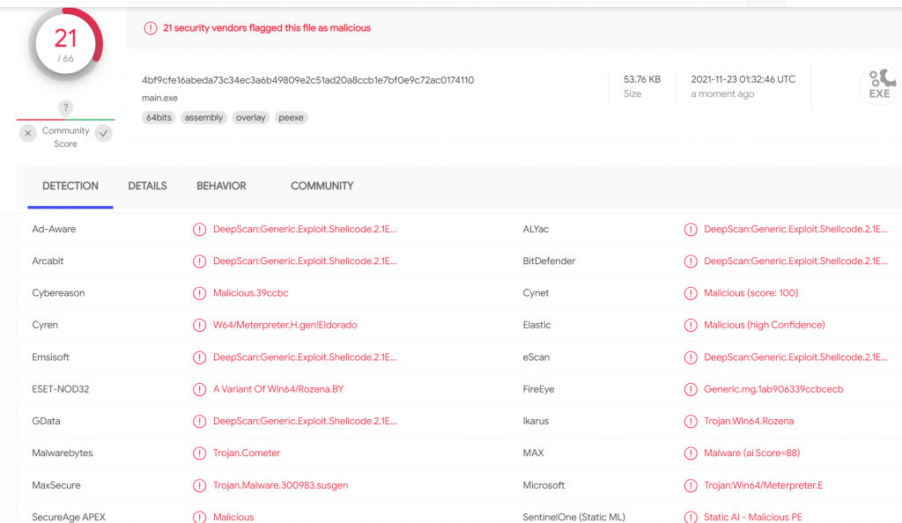Switch to the BEHAVIOR tab
Viewport: 902px width, 523px height.
(221, 186)
